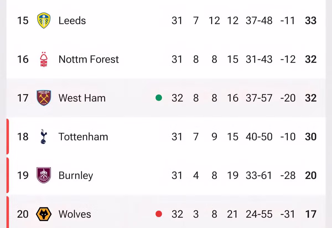Click the green live dot beside West Ham

pyautogui.click(x=159, y=98)
